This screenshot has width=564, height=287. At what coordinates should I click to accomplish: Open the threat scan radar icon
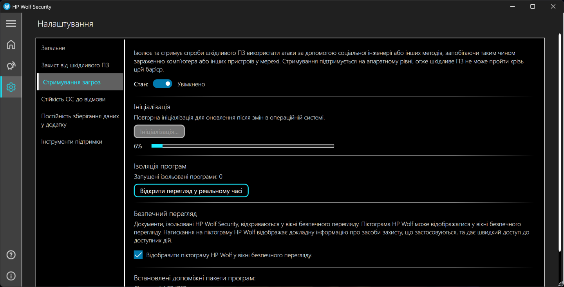[11, 66]
